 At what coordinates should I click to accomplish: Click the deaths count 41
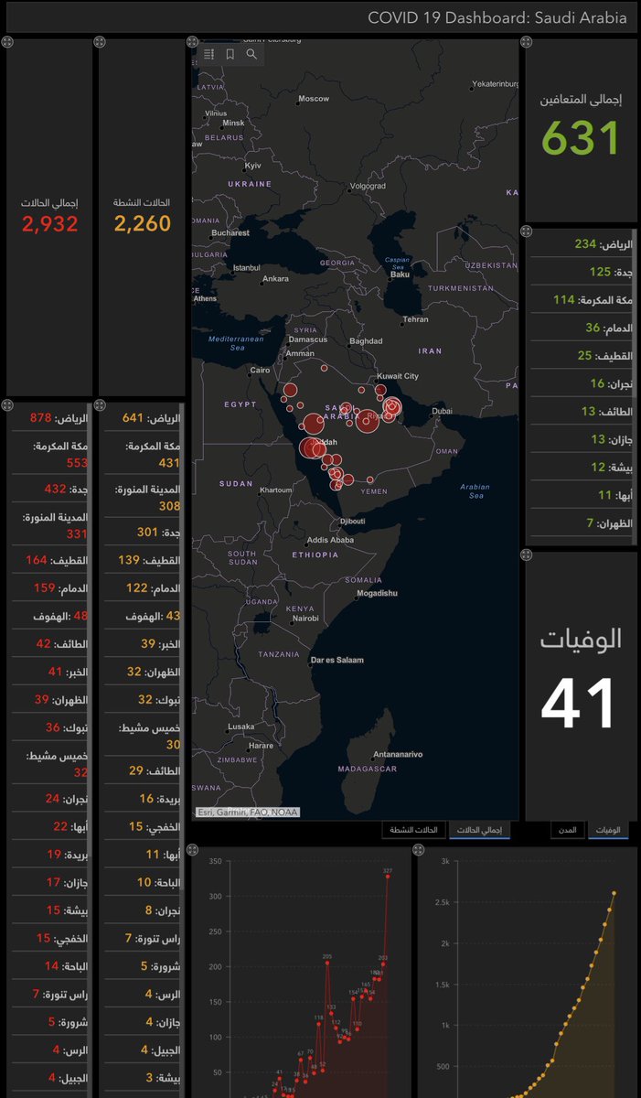pyautogui.click(x=579, y=705)
